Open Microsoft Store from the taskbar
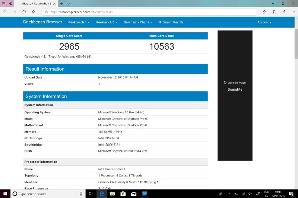Image resolution: width=298 pixels, height=198 pixels. pyautogui.click(x=123, y=194)
